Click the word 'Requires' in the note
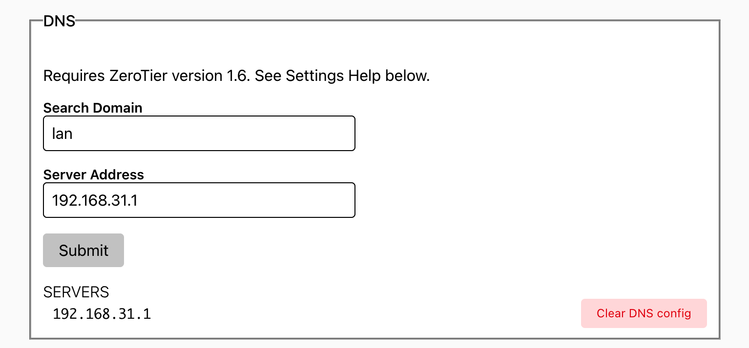Screen dimensions: 749x348 (x=74, y=76)
